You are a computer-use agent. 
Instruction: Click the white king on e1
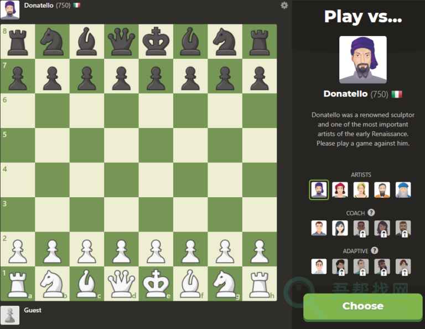(x=156, y=284)
